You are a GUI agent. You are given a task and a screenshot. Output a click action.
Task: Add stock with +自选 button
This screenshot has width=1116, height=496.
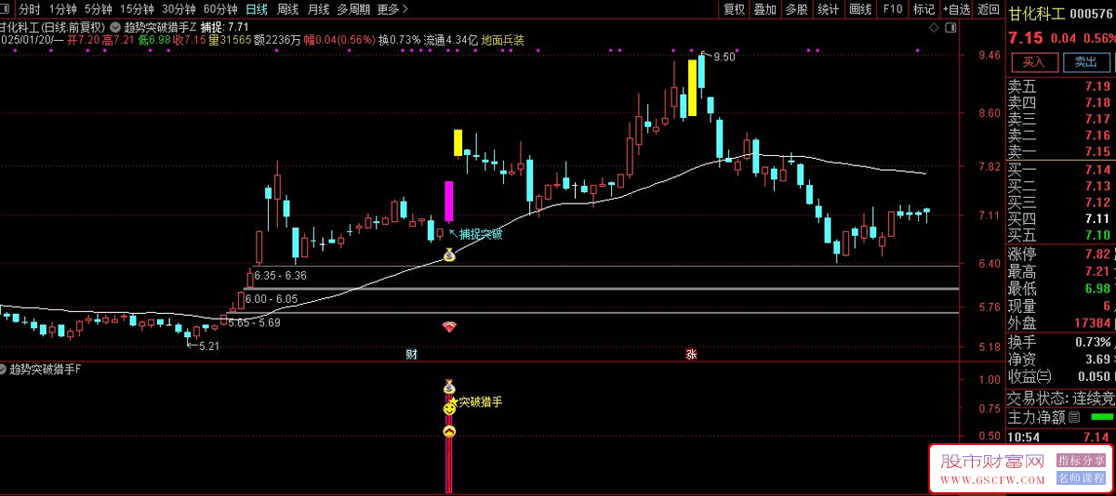click(x=956, y=9)
